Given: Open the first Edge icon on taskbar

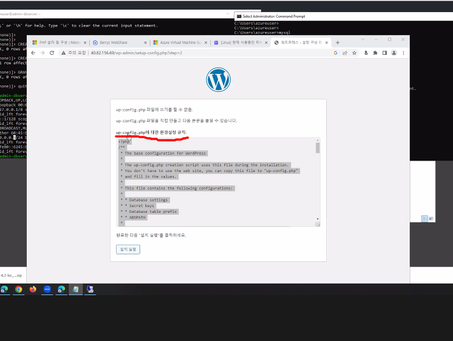Looking at the screenshot, I should tap(4, 289).
